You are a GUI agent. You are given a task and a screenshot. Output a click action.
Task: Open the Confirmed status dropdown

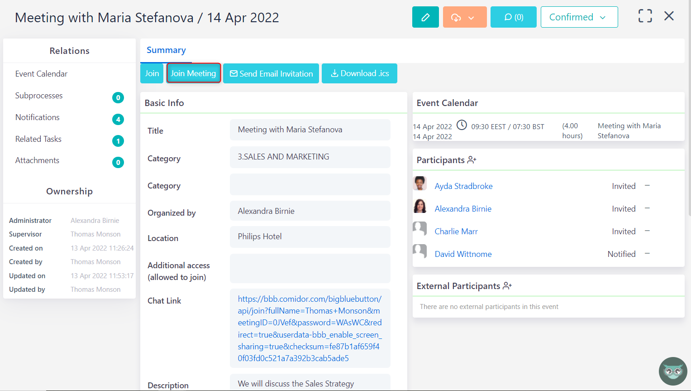[x=579, y=17]
